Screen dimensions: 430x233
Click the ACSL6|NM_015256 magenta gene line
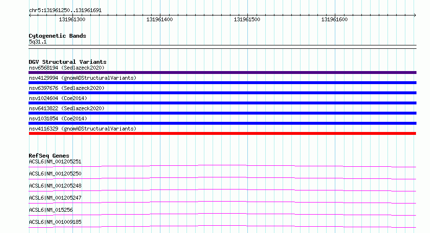pyautogui.click(x=222, y=214)
